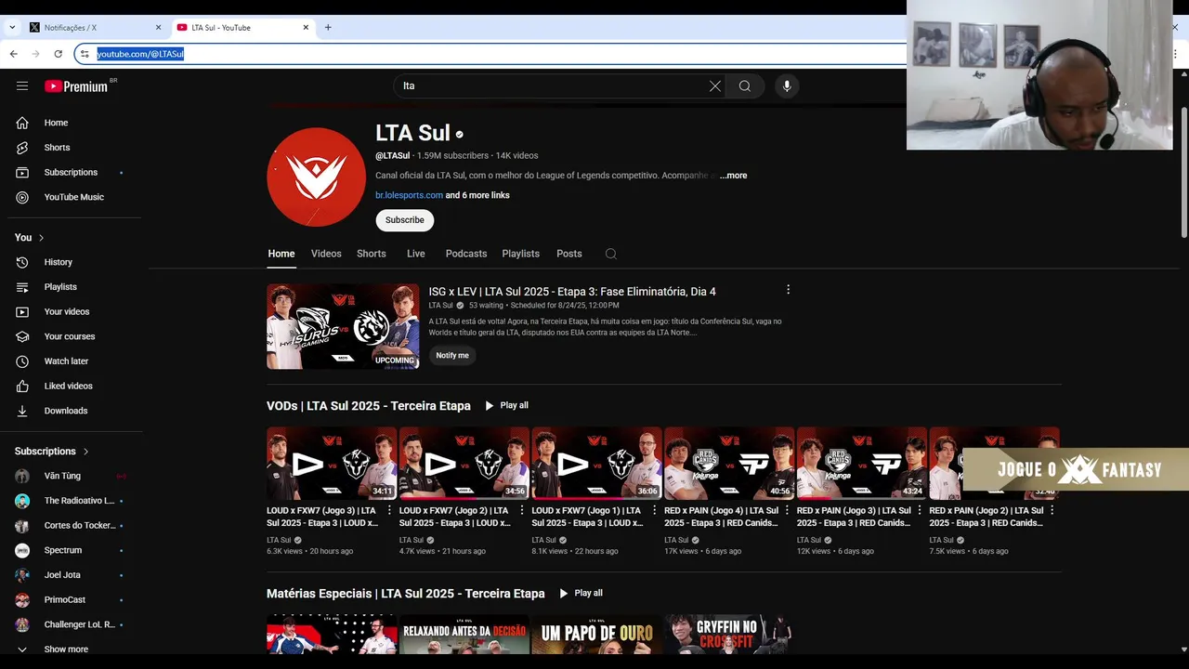Open Your courses in the sidebar

[x=71, y=336]
